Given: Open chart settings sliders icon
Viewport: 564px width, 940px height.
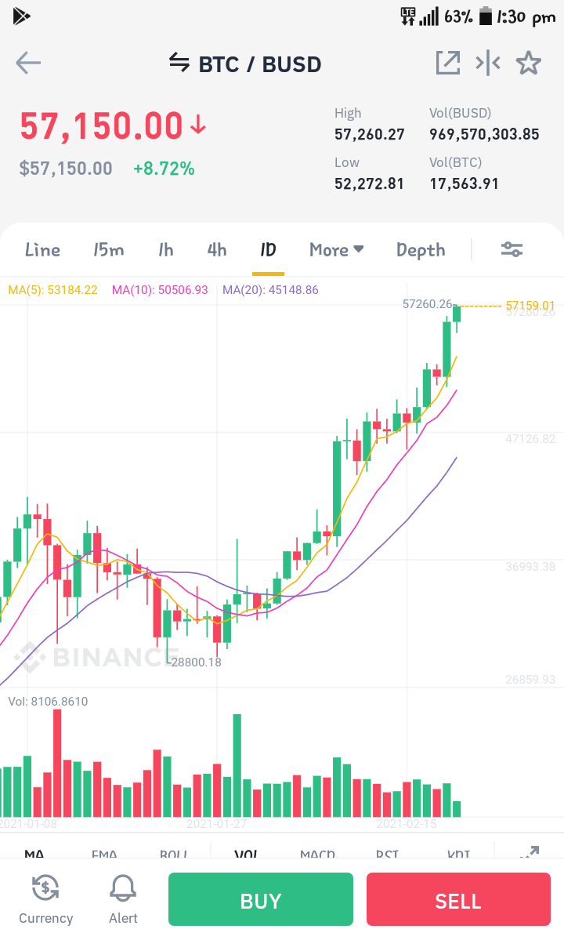Looking at the screenshot, I should pyautogui.click(x=512, y=249).
